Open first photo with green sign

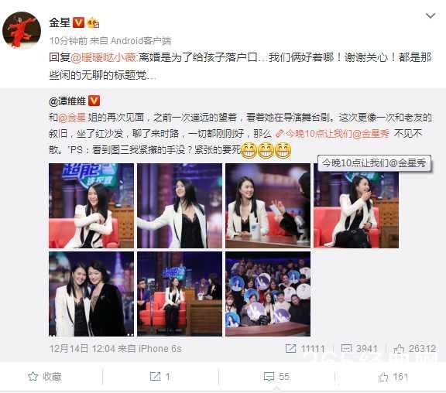[x=91, y=206]
